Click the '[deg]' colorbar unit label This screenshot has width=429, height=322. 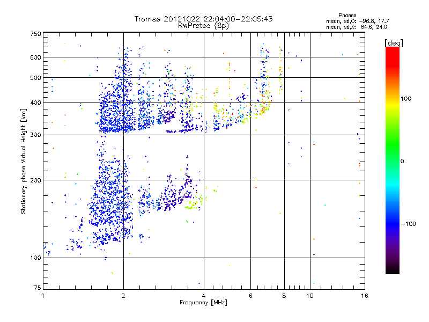coord(394,43)
